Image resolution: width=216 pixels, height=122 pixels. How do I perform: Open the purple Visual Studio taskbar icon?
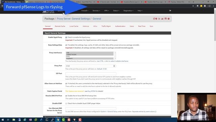click(x=30, y=120)
